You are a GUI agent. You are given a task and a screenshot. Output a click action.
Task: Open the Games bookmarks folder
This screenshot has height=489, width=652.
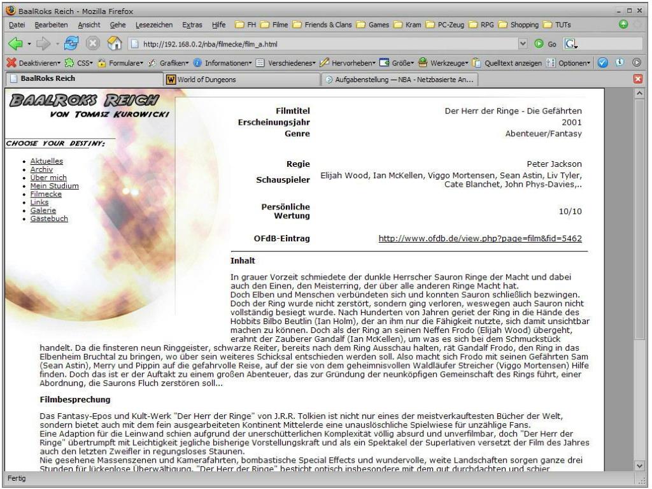(373, 25)
